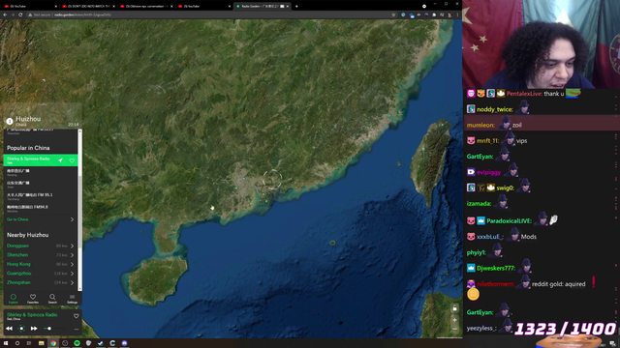Open the Search tab in Radio Garden
620x348 pixels.
click(x=52, y=299)
